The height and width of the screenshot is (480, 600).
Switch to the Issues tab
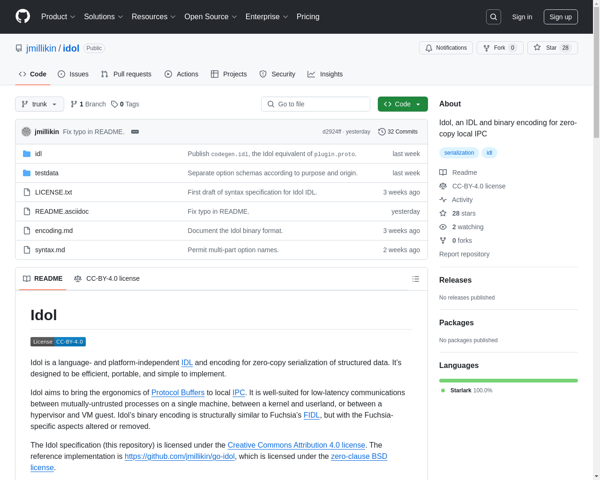click(73, 74)
